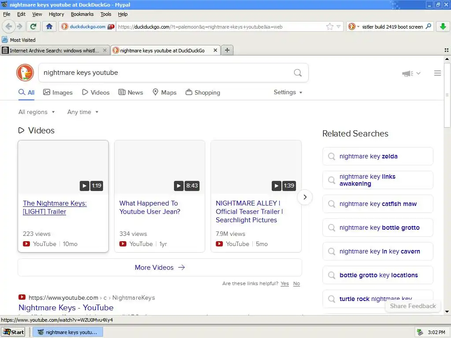The image size is (451, 338).
Task: Open the DuckDuckGo hamburger menu
Action: [x=437, y=73]
